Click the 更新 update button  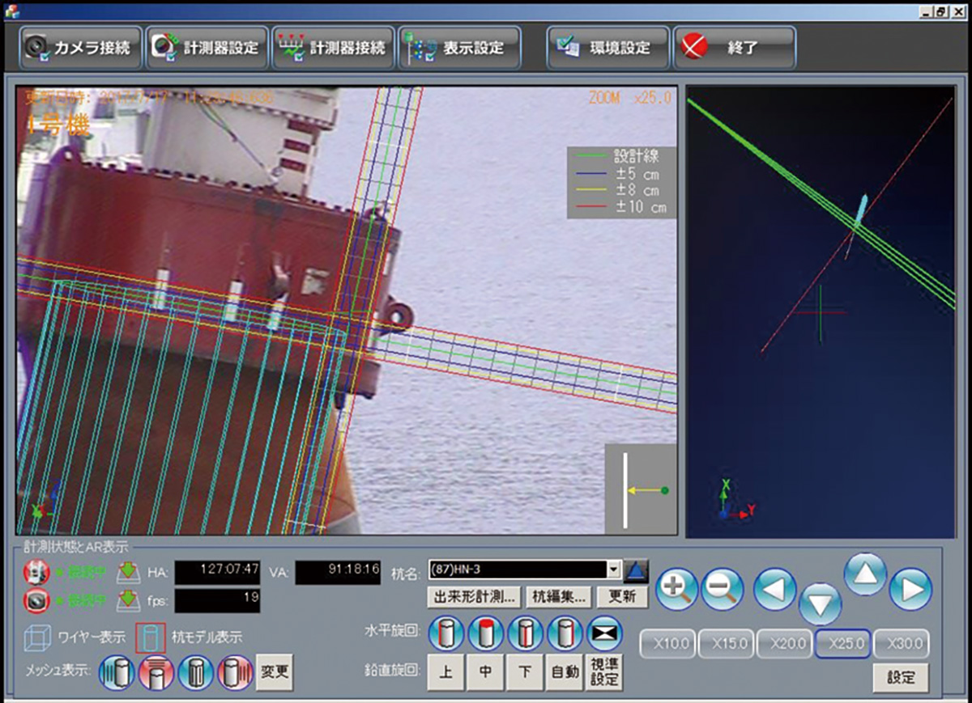(x=622, y=598)
